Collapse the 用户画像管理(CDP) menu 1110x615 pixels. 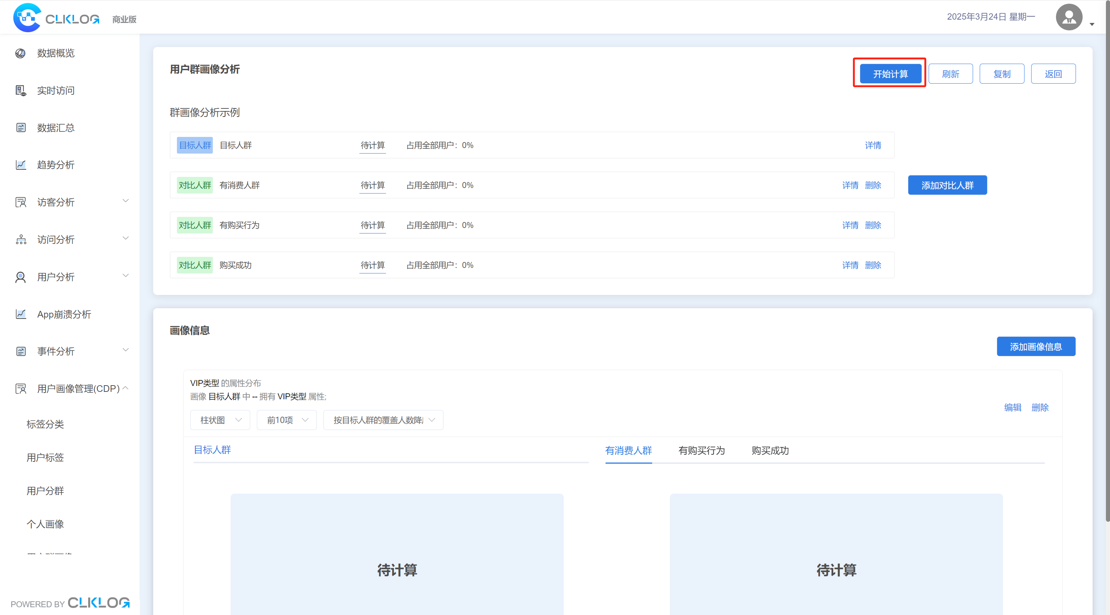125,387
